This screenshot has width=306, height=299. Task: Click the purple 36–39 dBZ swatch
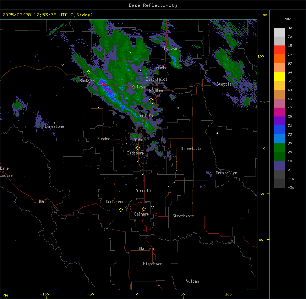pyautogui.click(x=279, y=121)
